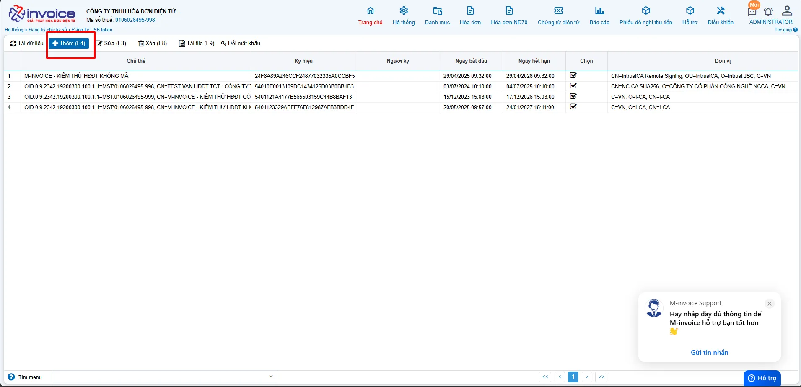The height and width of the screenshot is (387, 801).
Task: Download file using Tải file (F9)
Action: click(x=197, y=44)
